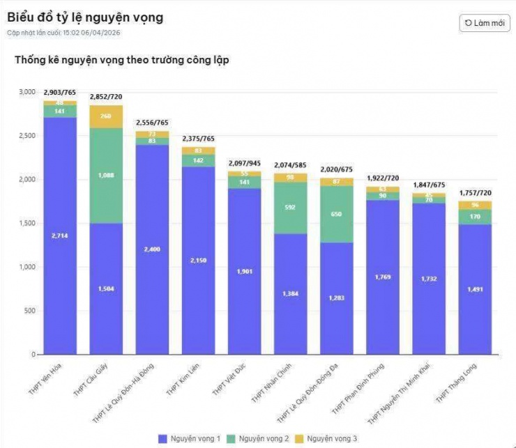
Task: Click the 260 yellow segment of THPT Cầu Giấy
Action: coord(105,116)
